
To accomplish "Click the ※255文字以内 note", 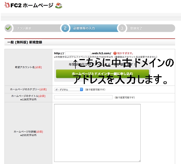I will (x=28, y=135).
